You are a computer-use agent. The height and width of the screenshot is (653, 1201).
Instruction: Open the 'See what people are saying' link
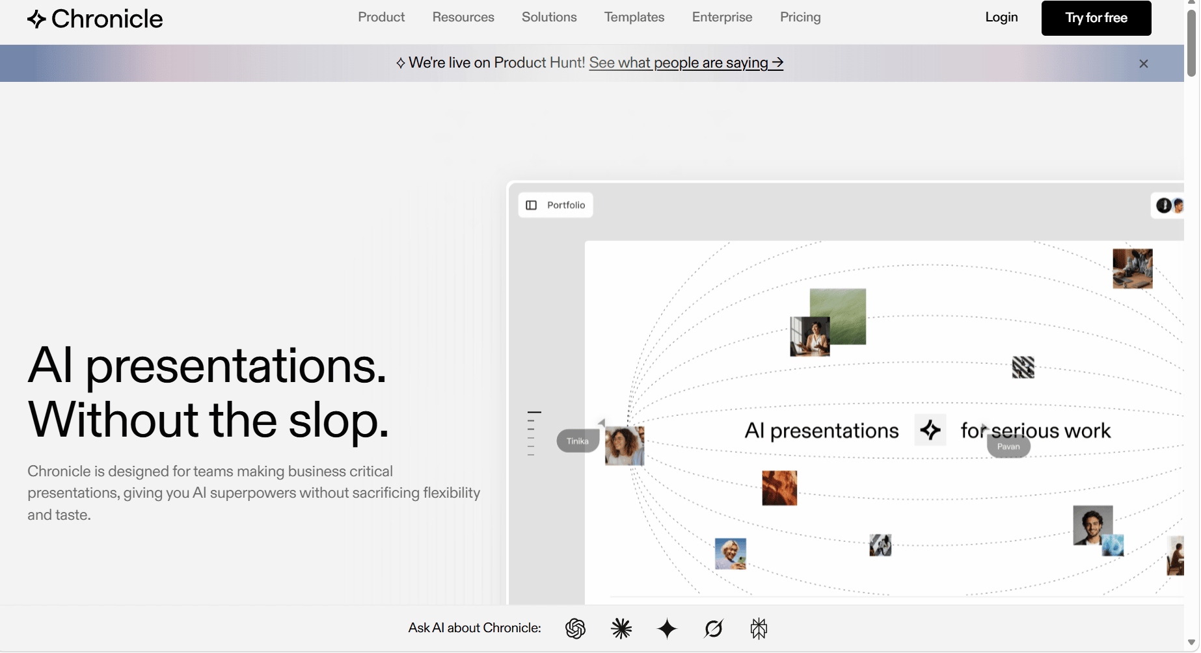686,63
